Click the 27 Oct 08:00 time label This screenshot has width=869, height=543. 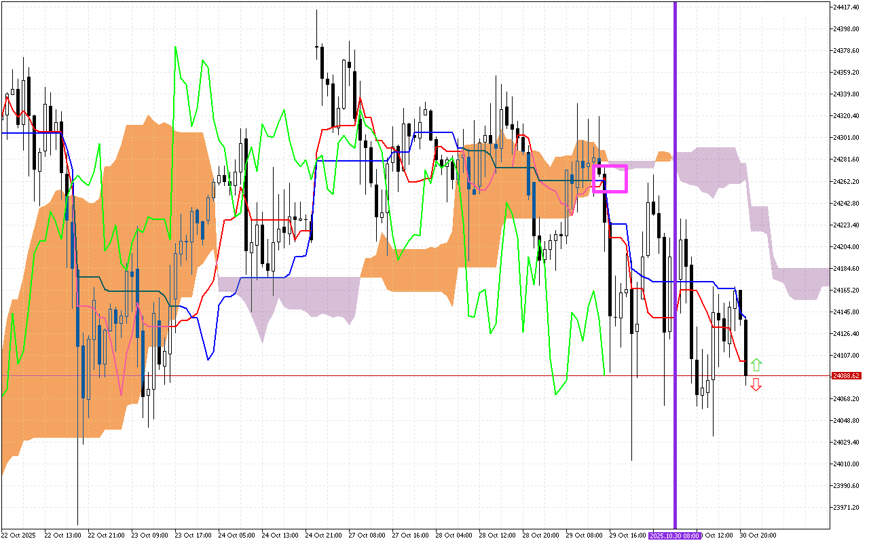coord(367,536)
